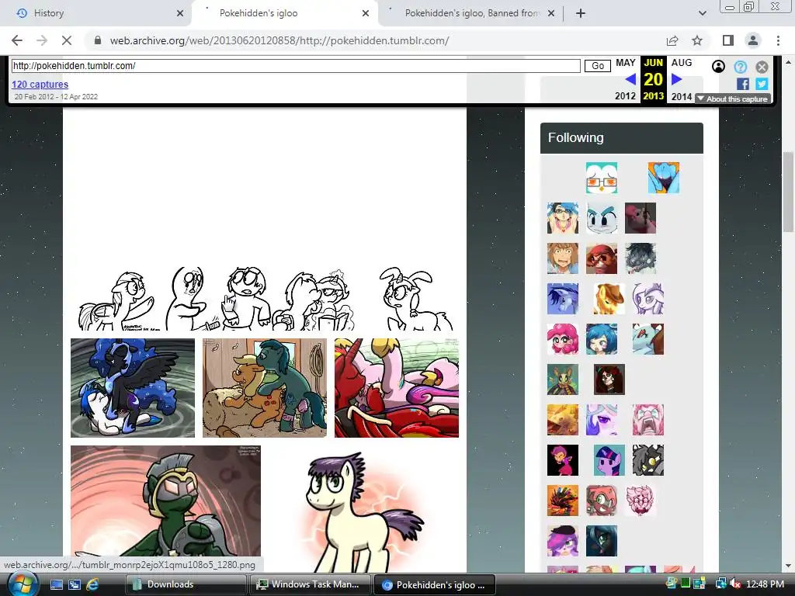This screenshot has width=795, height=596.
Task: Expand the tab search chevron
Action: [702, 13]
